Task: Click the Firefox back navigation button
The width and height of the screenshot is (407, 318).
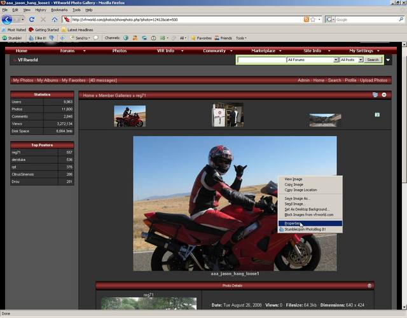Action: (x=8, y=20)
